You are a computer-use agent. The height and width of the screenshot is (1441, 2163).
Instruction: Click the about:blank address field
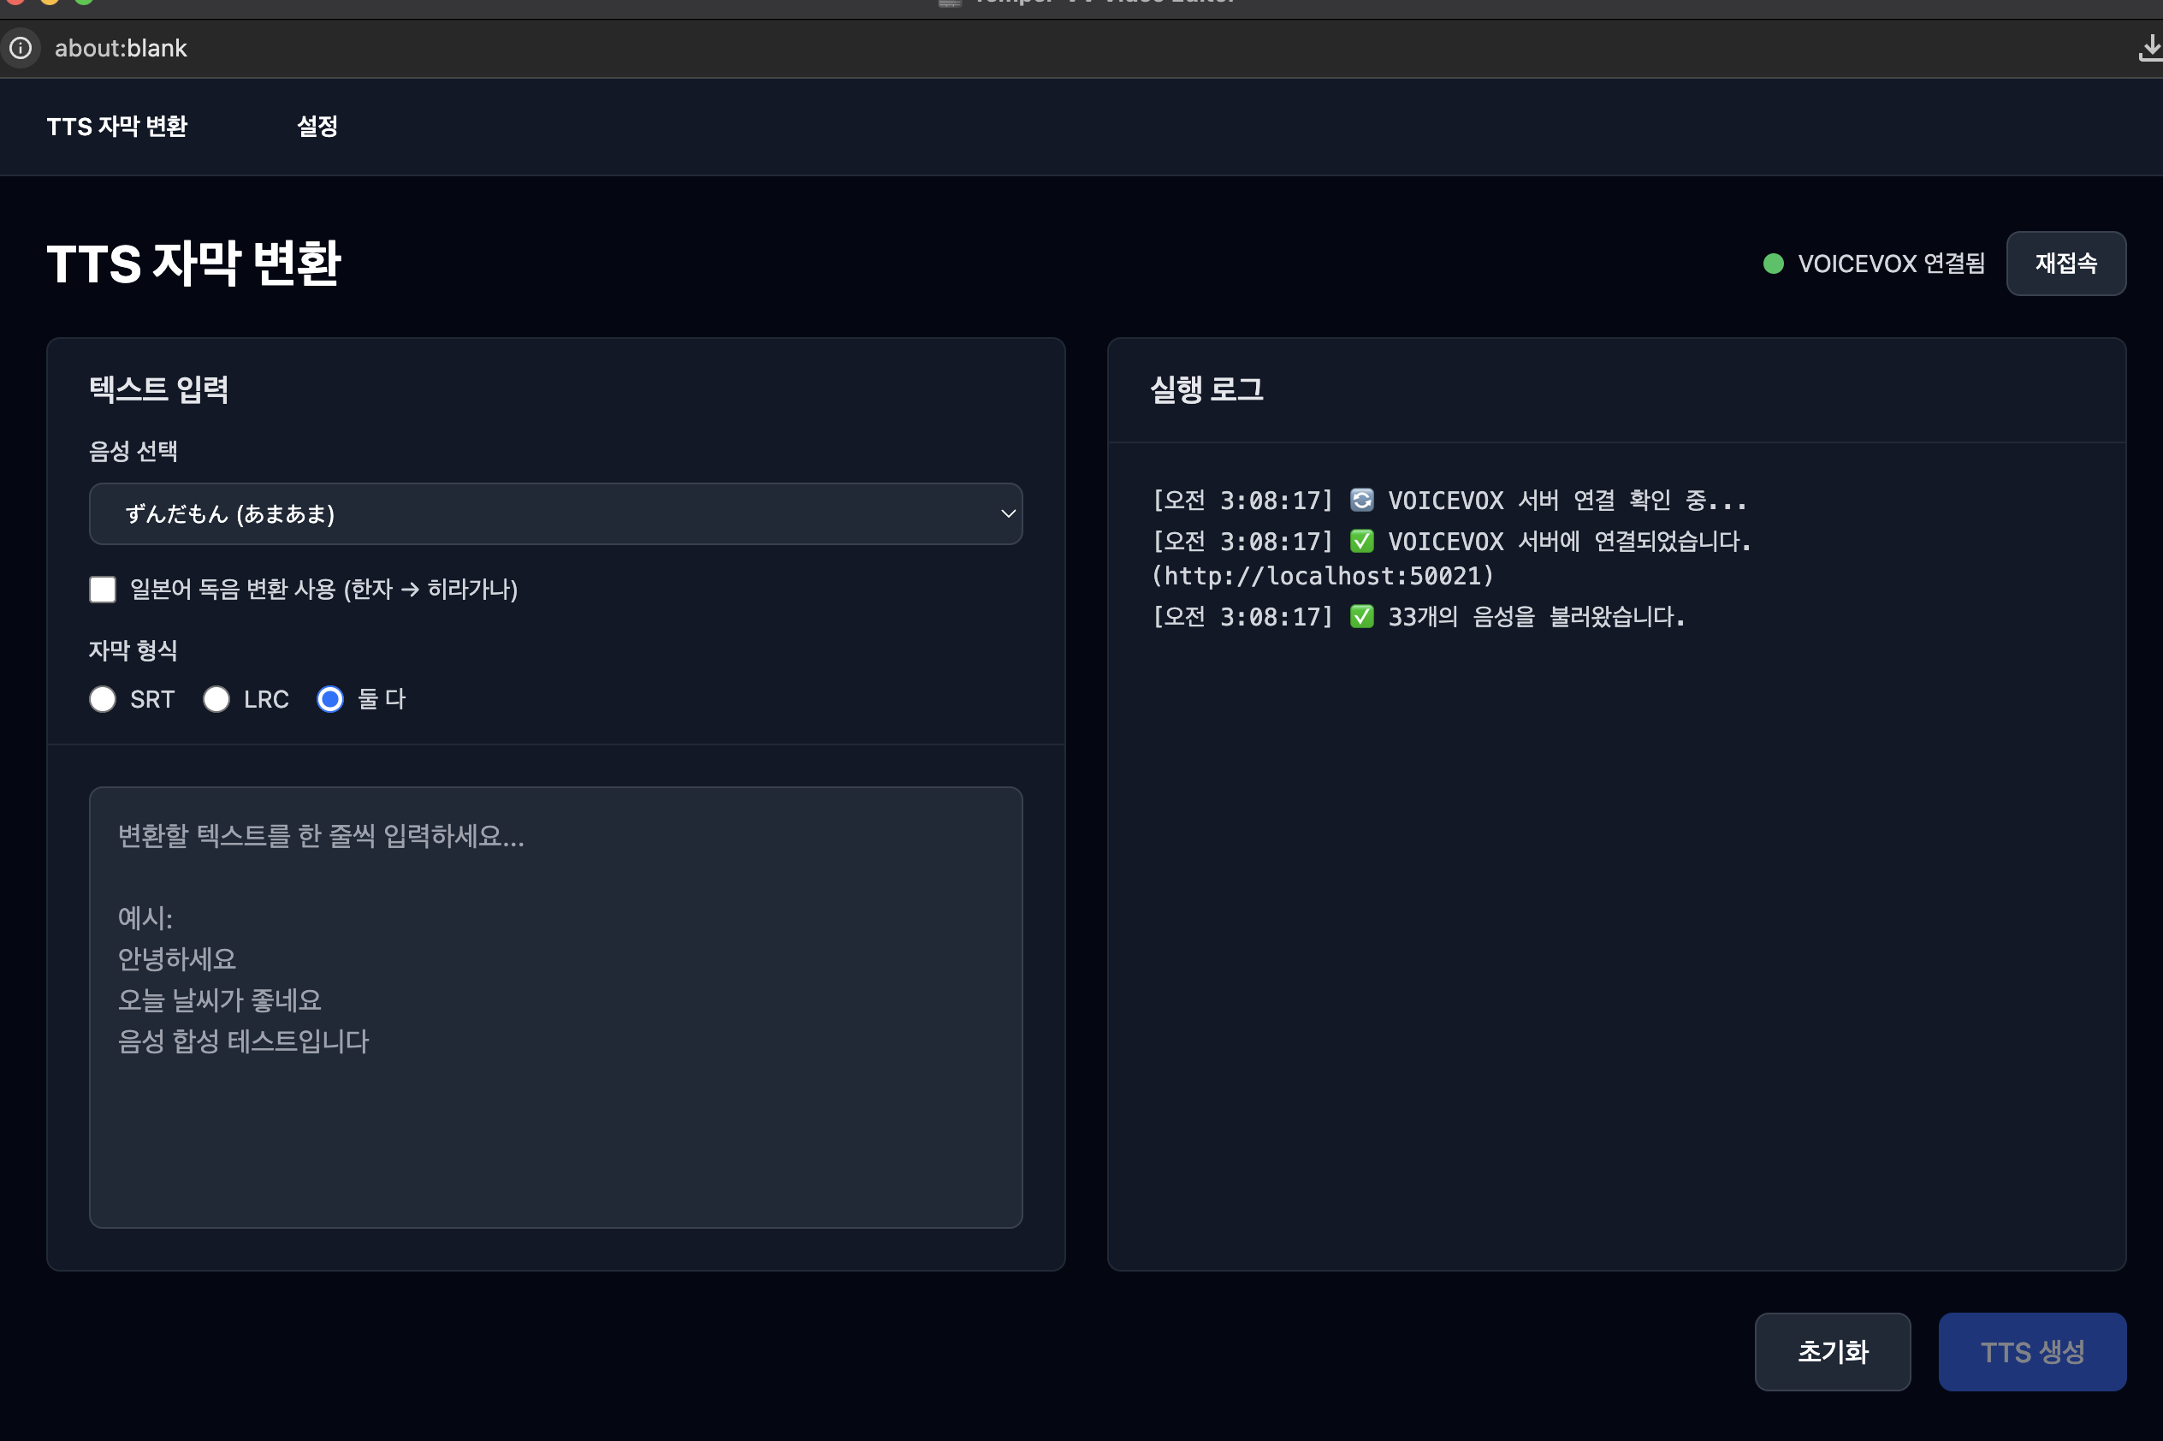coord(121,48)
